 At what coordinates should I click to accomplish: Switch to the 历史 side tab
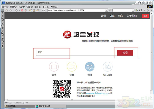(3, 22)
